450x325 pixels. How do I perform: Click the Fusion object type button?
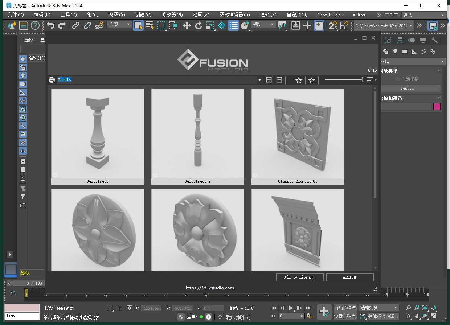pos(410,88)
